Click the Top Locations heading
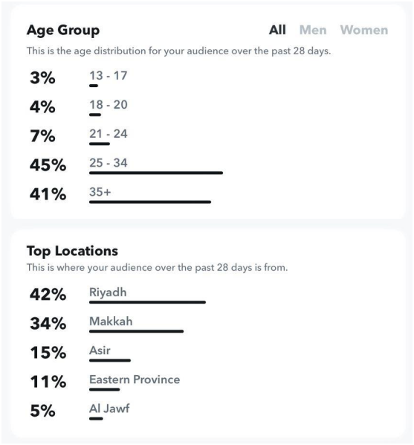Image resolution: width=414 pixels, height=445 pixels. [x=72, y=252]
